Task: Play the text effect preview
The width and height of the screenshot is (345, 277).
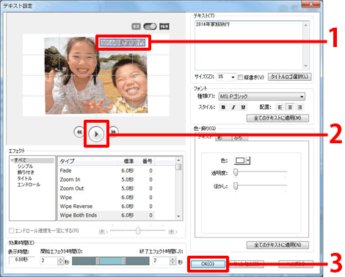Action: 96,134
